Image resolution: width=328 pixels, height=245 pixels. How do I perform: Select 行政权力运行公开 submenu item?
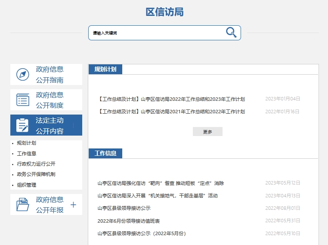tap(36, 164)
